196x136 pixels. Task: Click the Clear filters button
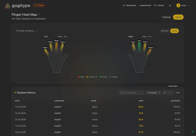pos(177,93)
